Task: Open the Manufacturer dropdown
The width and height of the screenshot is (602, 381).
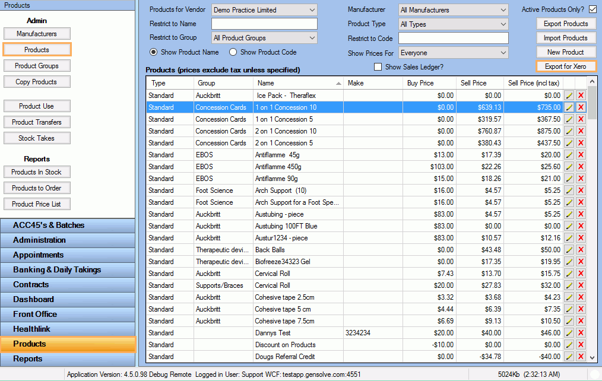Action: click(454, 10)
